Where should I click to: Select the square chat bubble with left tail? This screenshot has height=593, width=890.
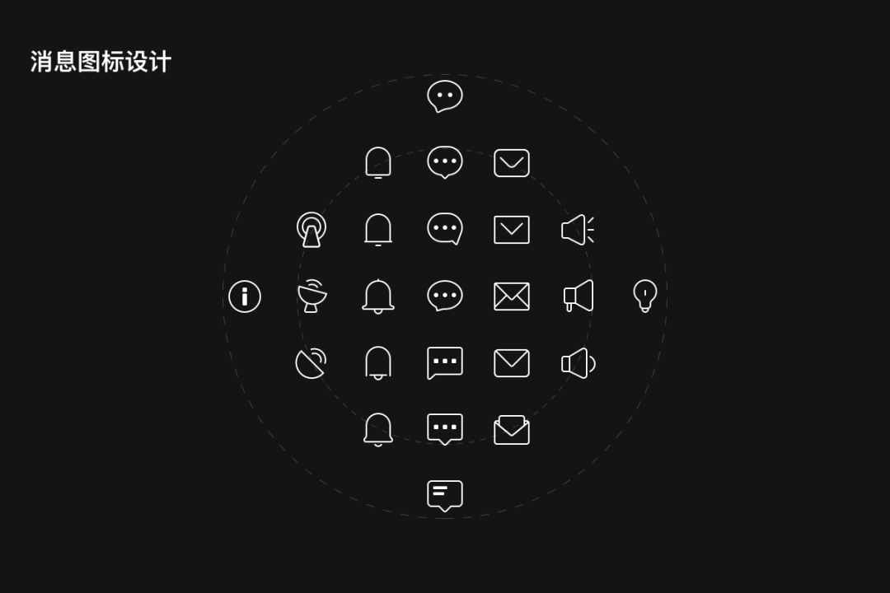point(445,363)
